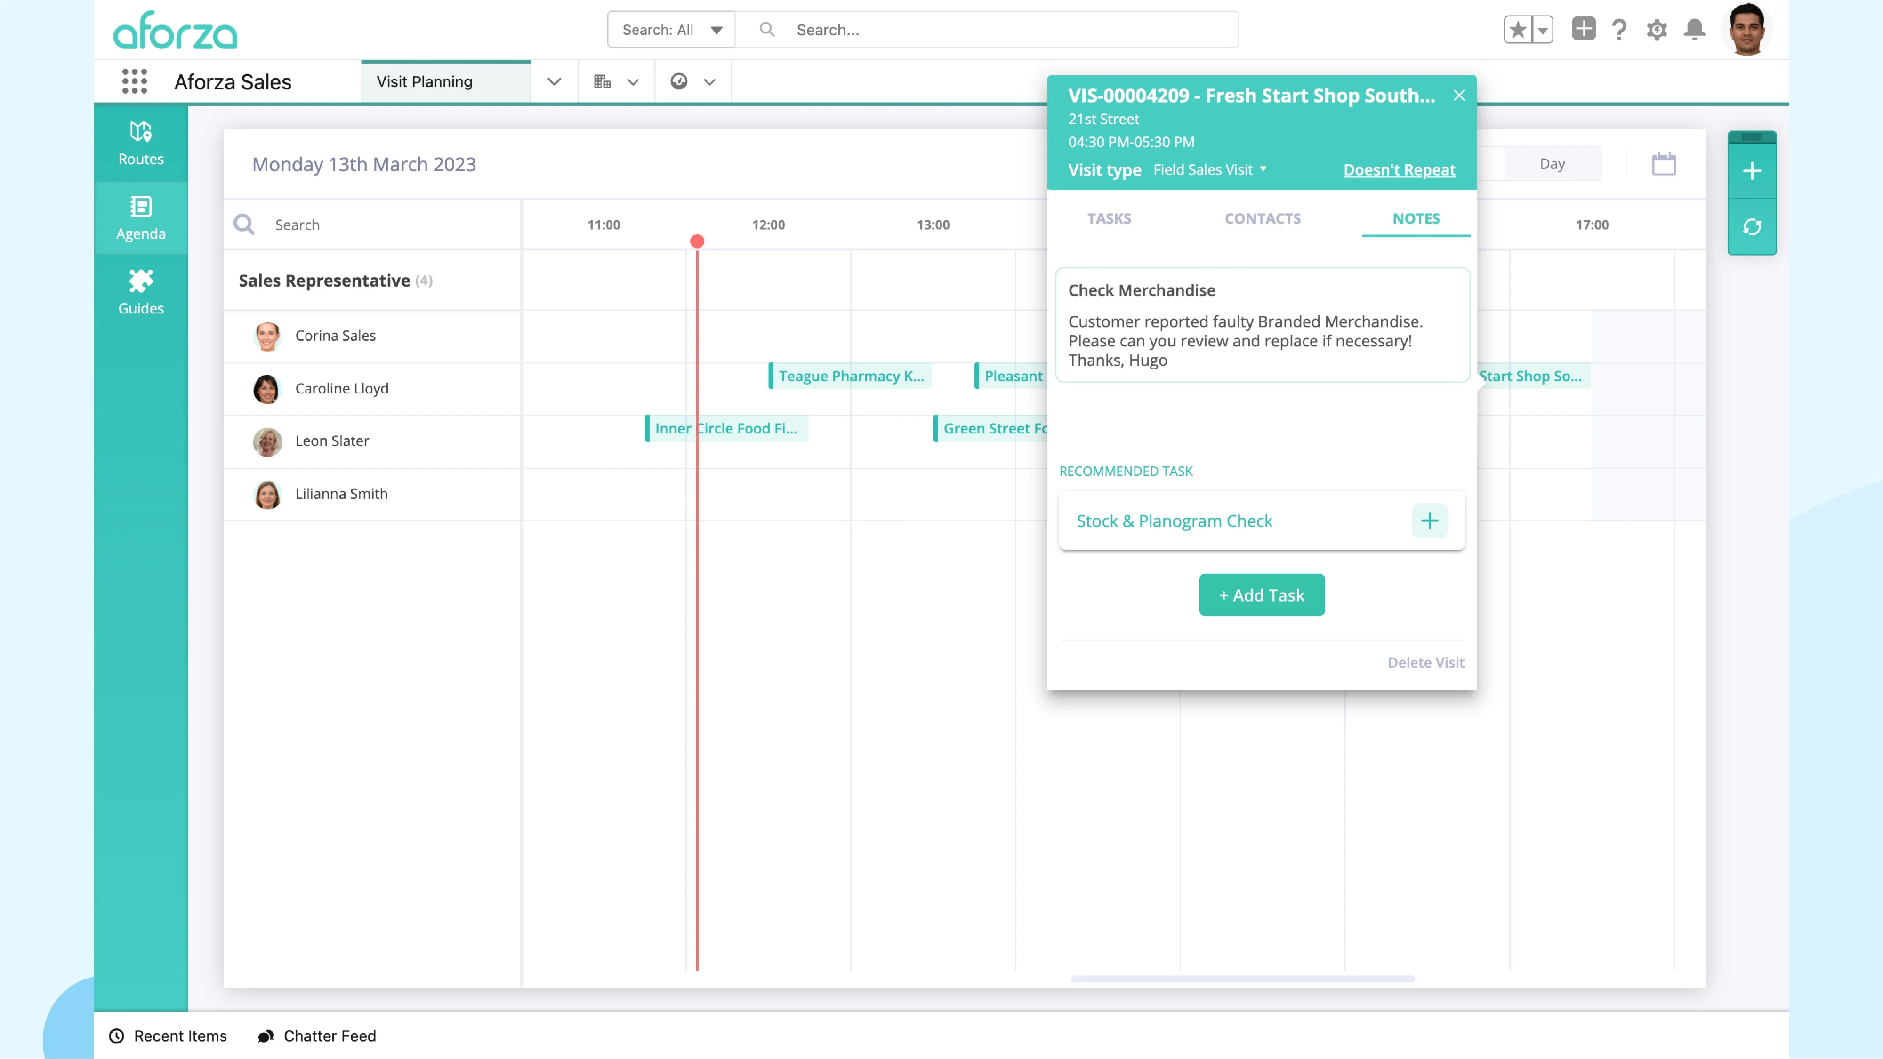Screen dimensions: 1883x1059
Task: Click the Monday 13th March 2023 date
Action: coord(364,164)
